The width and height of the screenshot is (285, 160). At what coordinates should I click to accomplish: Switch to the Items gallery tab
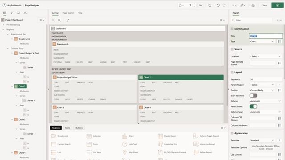(68, 128)
